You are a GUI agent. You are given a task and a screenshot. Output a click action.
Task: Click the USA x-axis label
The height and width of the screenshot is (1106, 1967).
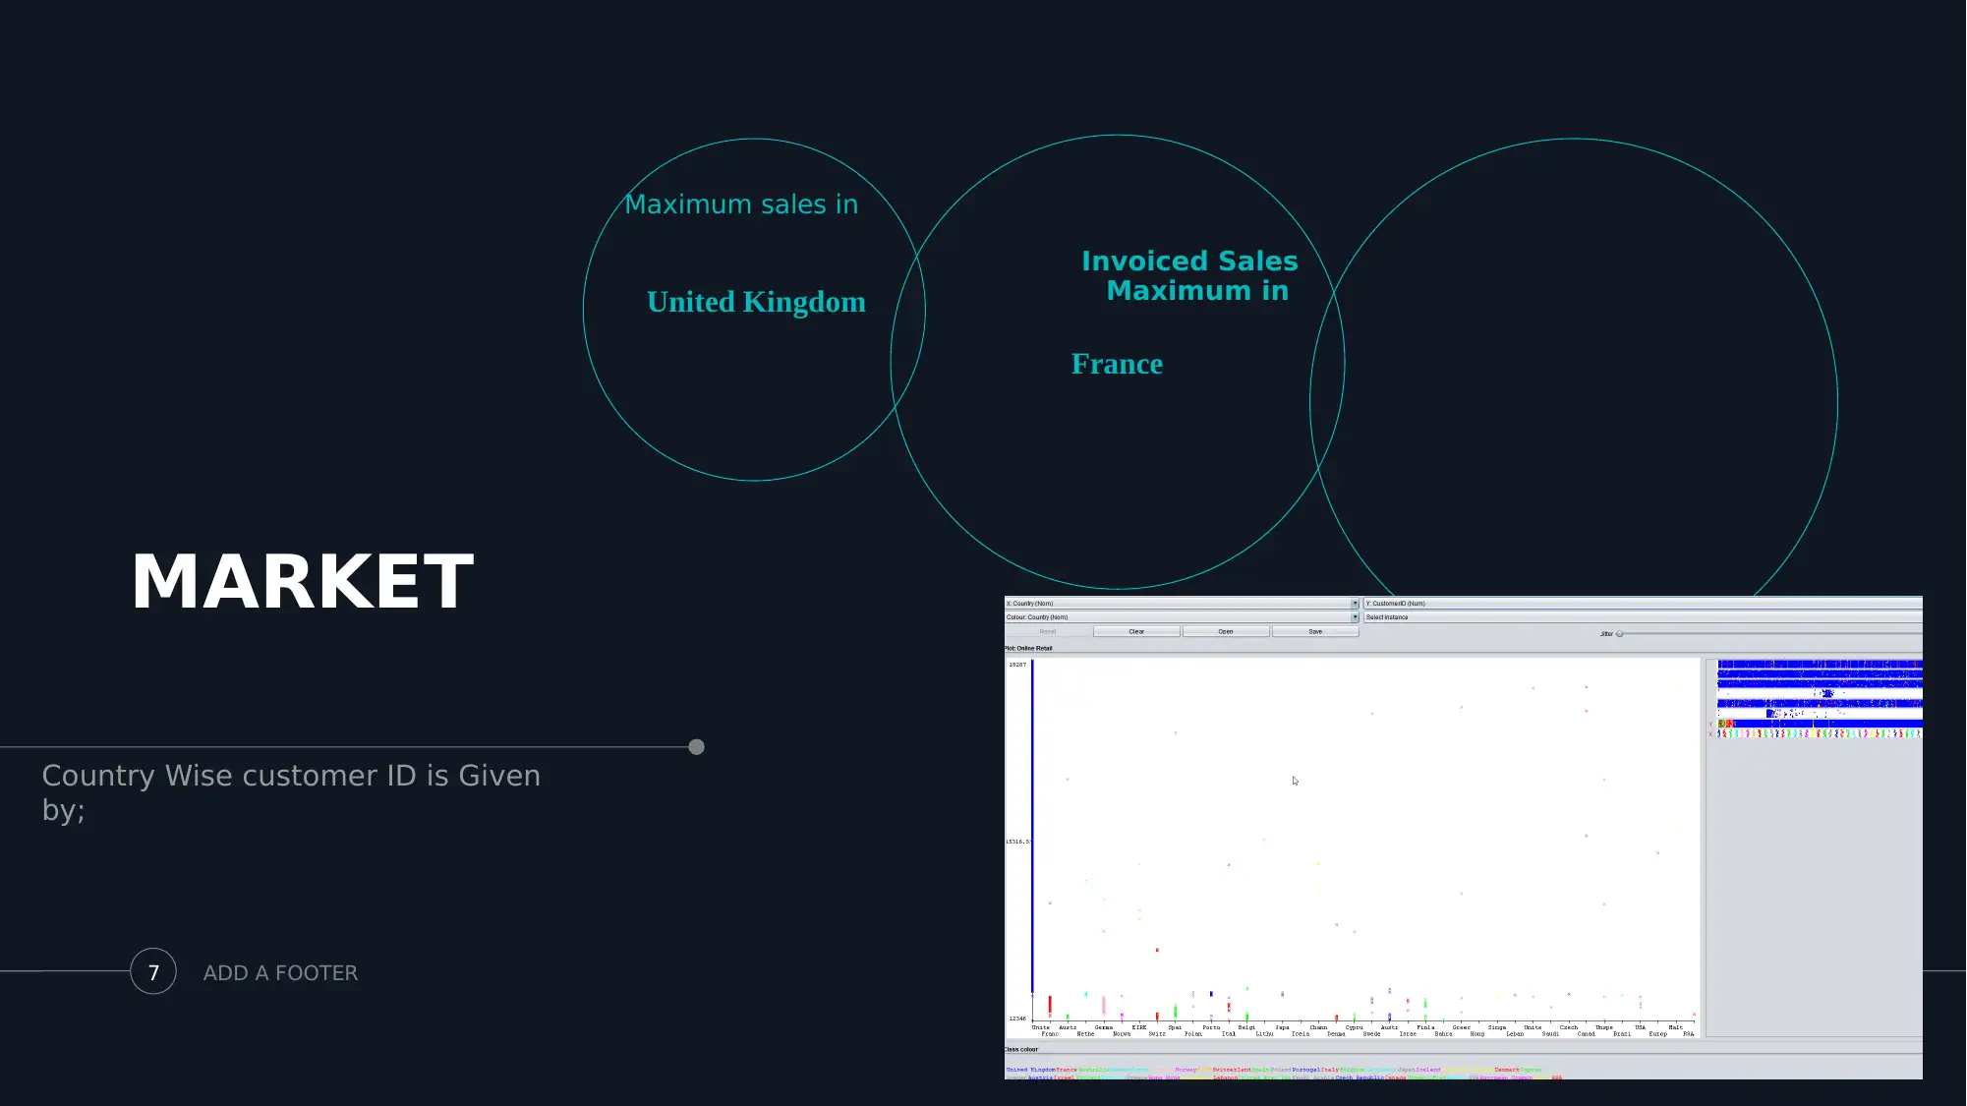(x=1640, y=1027)
